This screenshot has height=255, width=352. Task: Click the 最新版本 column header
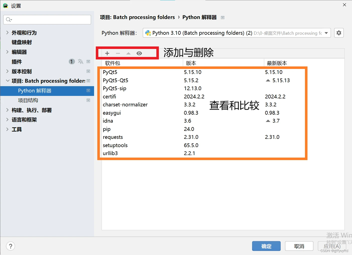tap(304, 63)
